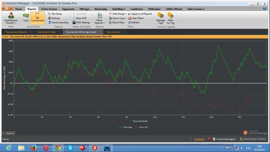Select the Cash game mode icon
Viewport: 270px width, 152px height.
click(26, 17)
